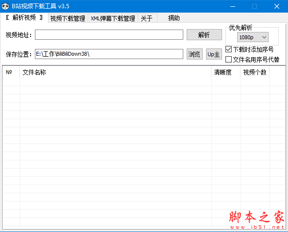The height and width of the screenshot is (232, 288).
Task: Focus the 视频地址 input field
Action: [x=109, y=35]
